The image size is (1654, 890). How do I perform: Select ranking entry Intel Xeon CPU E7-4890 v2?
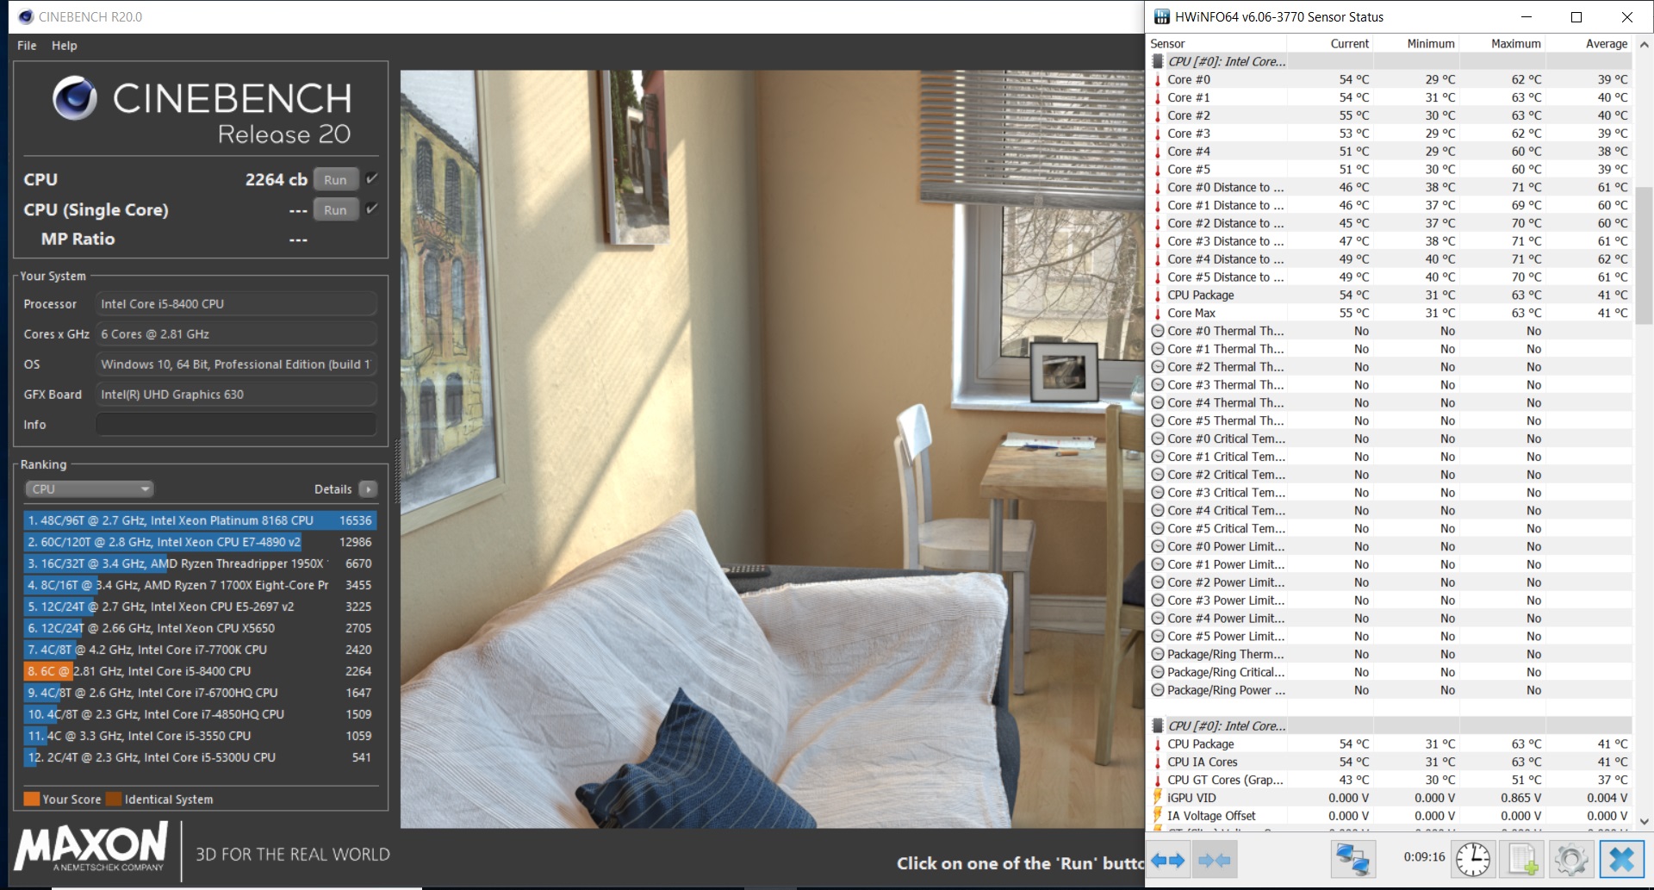(200, 542)
